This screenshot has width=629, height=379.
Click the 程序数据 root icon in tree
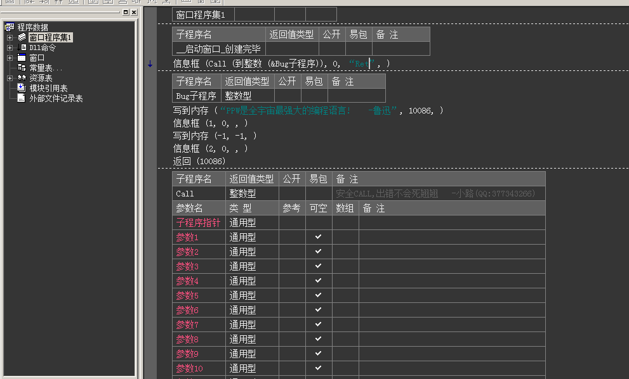[10, 27]
